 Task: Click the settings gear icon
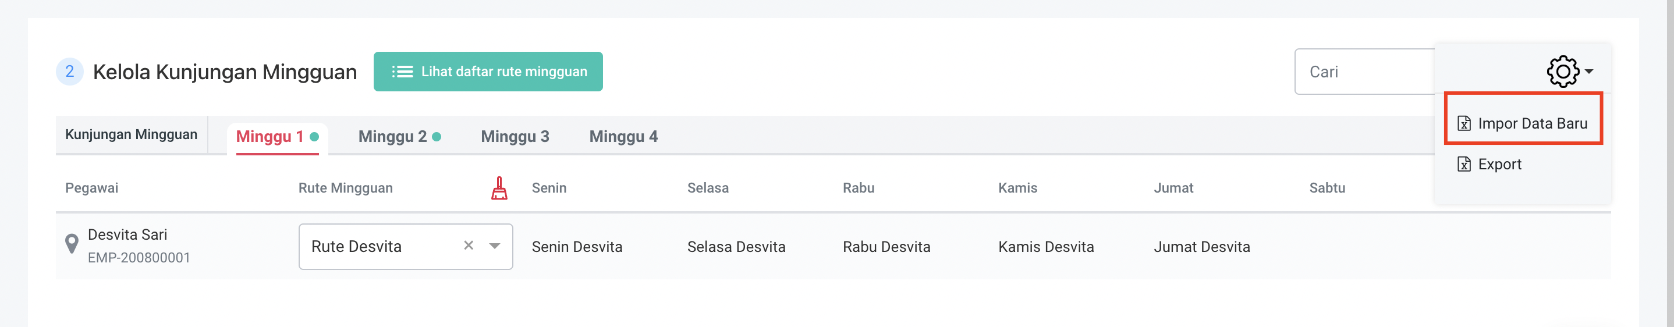coord(1562,72)
